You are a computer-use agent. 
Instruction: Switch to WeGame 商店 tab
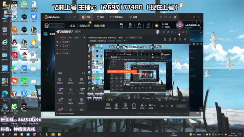tap(101, 17)
